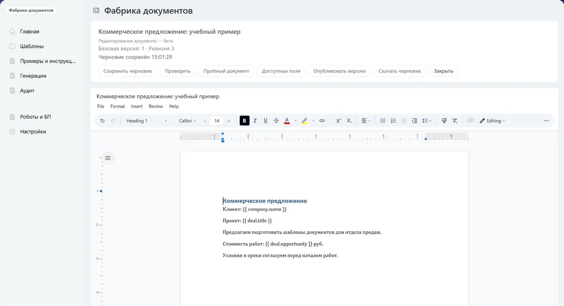
Task: Toggle italic formatting
Action: point(255,121)
